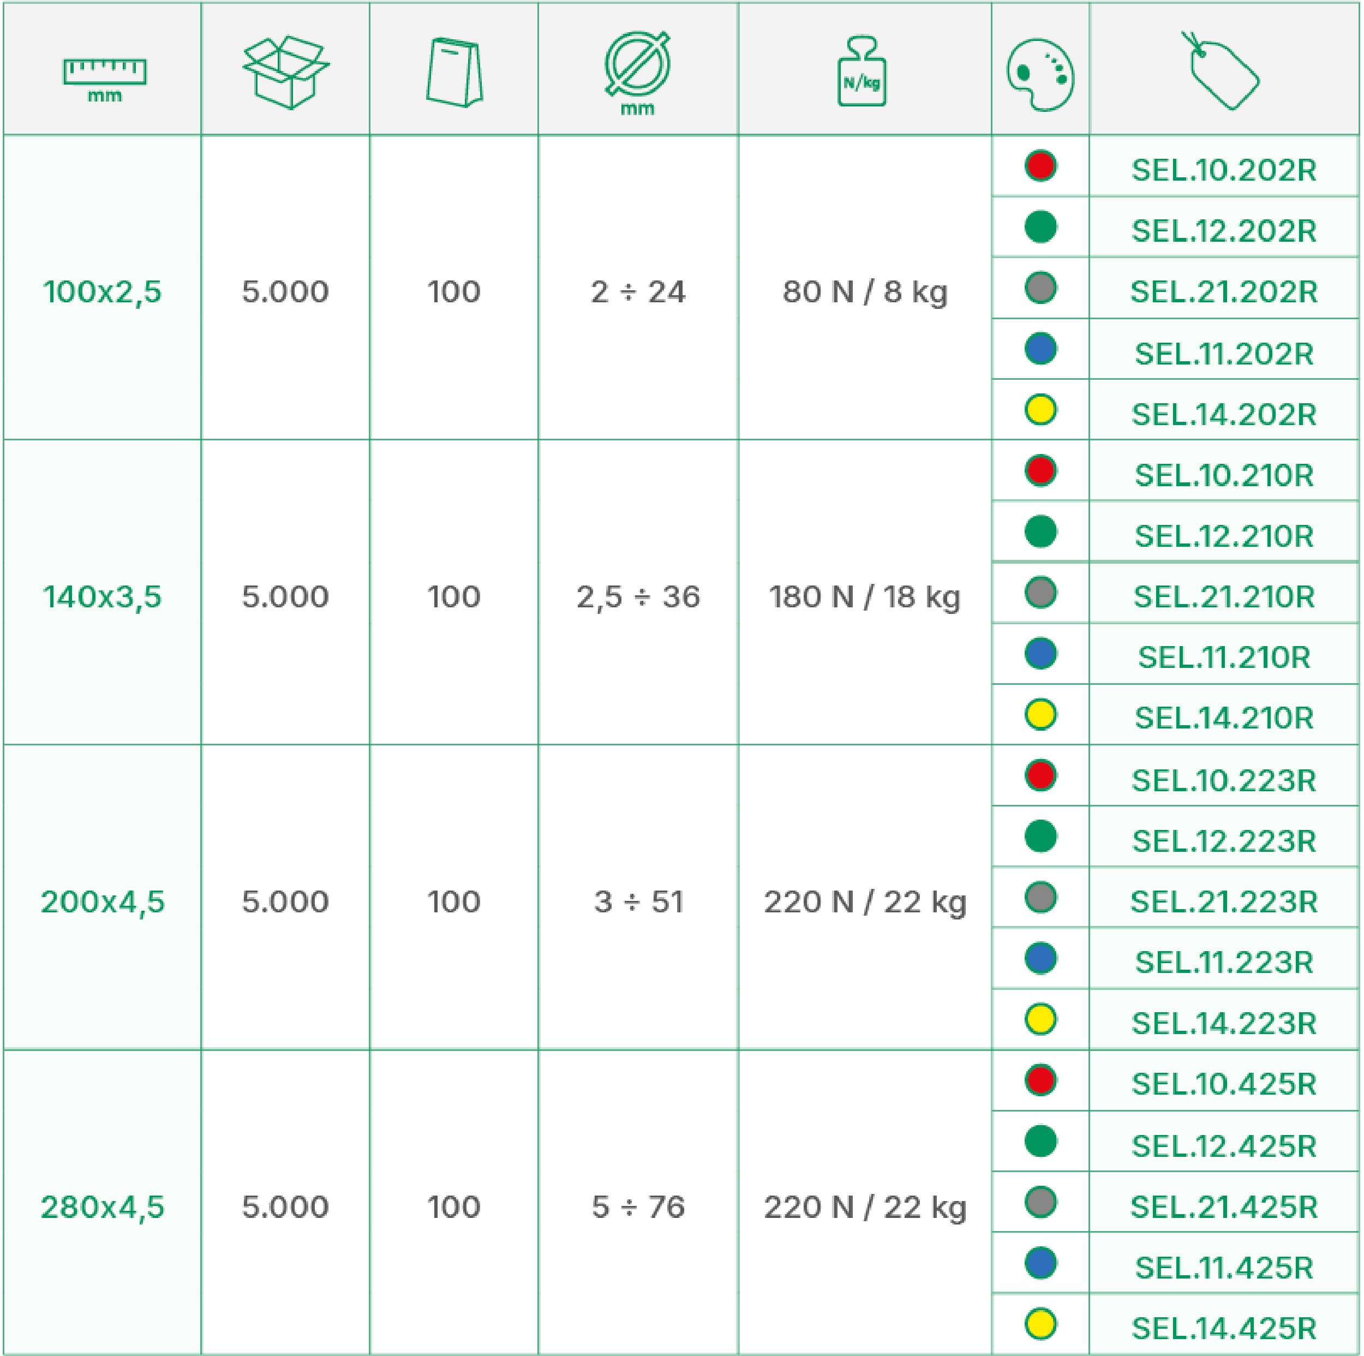Click the price tag icon
1364x1356 pixels.
pos(1223,70)
